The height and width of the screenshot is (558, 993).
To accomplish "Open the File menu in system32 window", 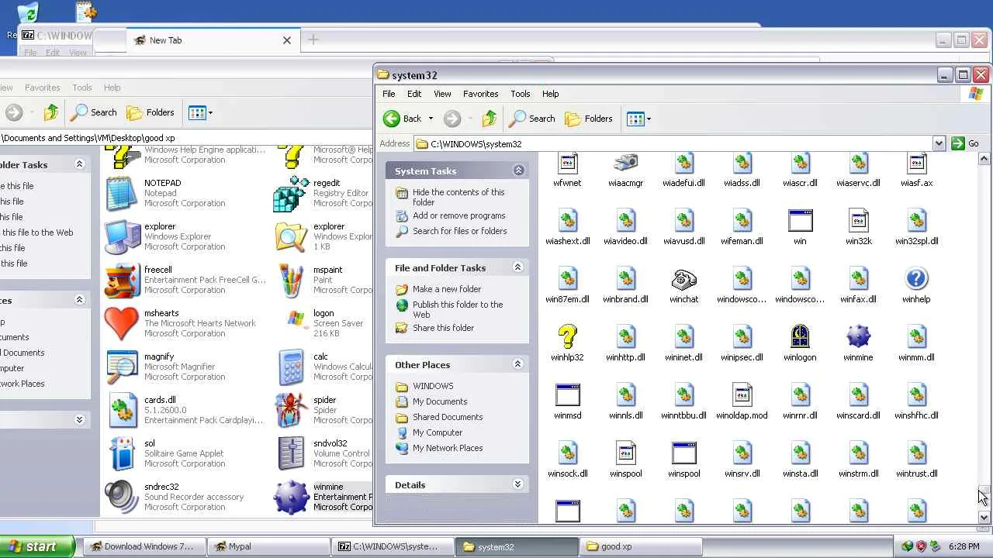I will pos(389,94).
